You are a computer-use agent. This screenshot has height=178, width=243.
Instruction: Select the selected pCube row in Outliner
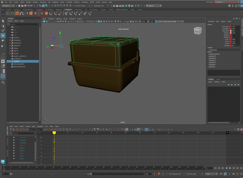pos(23,61)
